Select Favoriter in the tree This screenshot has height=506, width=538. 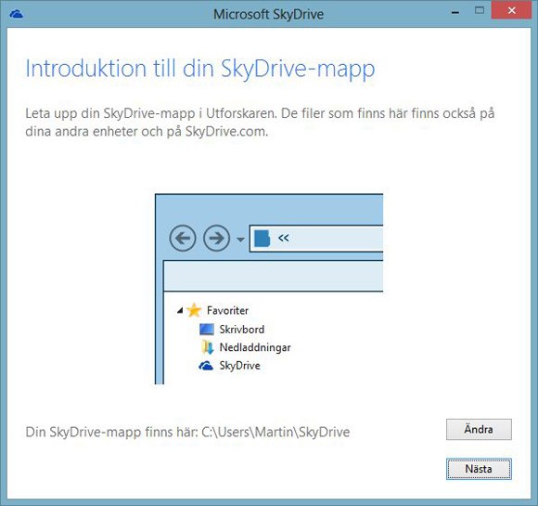227,310
